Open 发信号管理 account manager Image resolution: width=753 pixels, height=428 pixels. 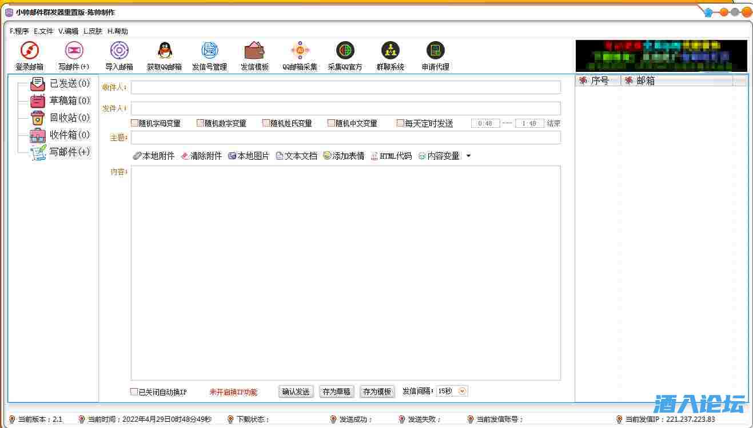pos(209,55)
